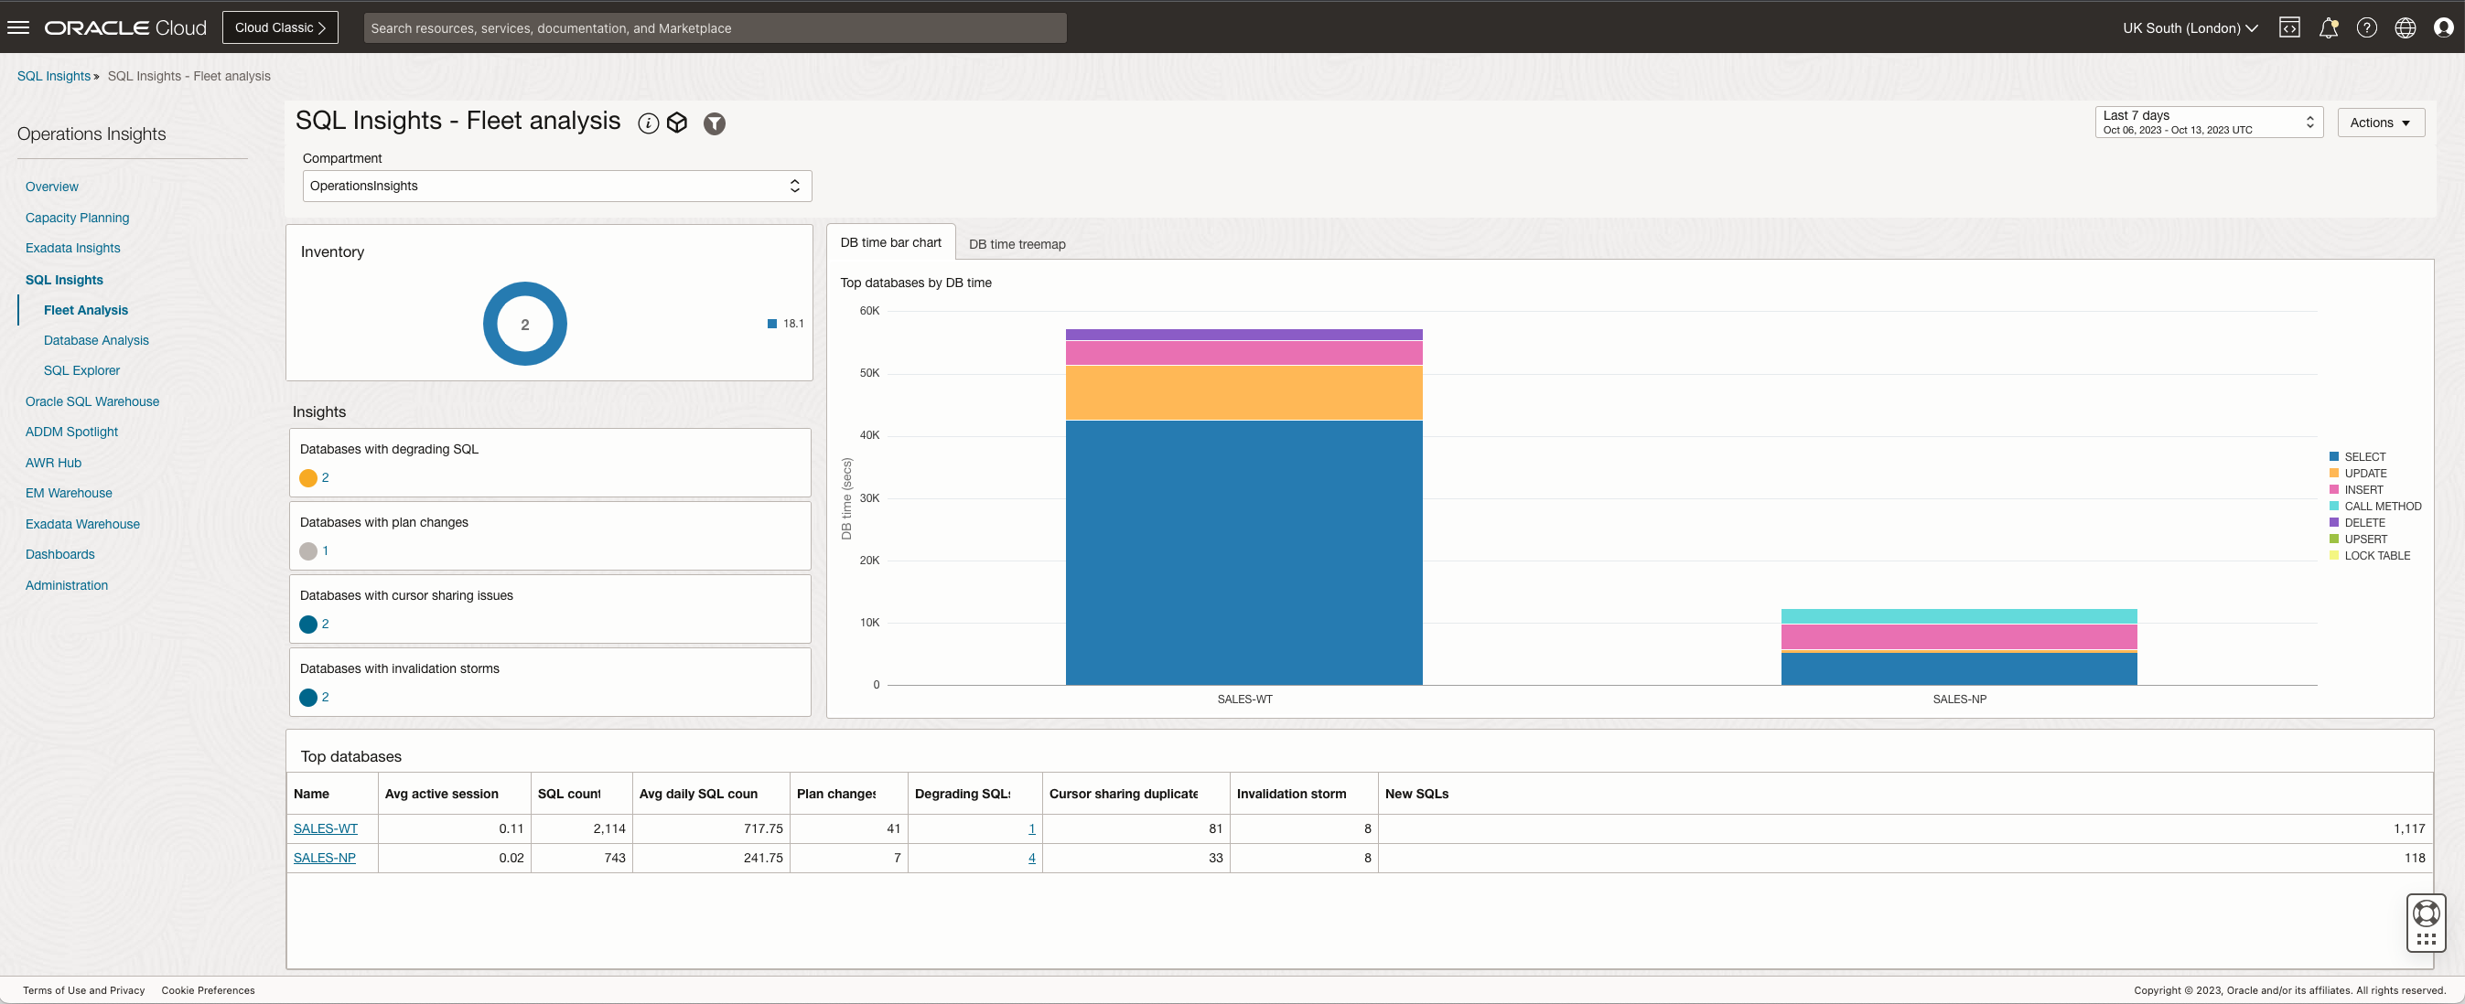
Task: Toggle the SELECT legend series
Action: tap(2363, 457)
